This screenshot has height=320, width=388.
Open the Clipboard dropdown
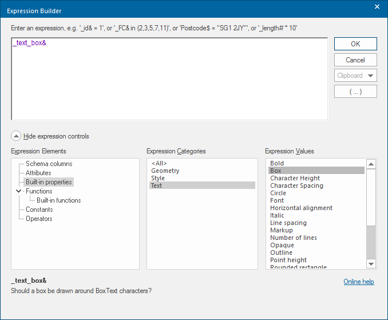355,76
